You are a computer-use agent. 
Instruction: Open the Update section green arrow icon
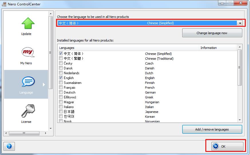click(28, 23)
